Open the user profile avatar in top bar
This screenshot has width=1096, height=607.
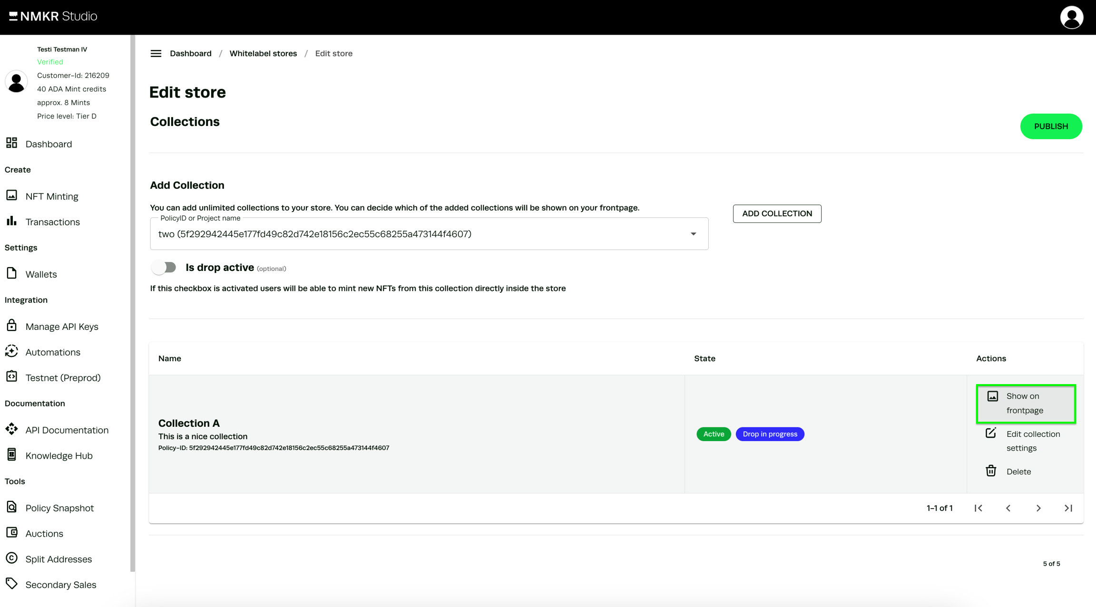tap(1071, 18)
